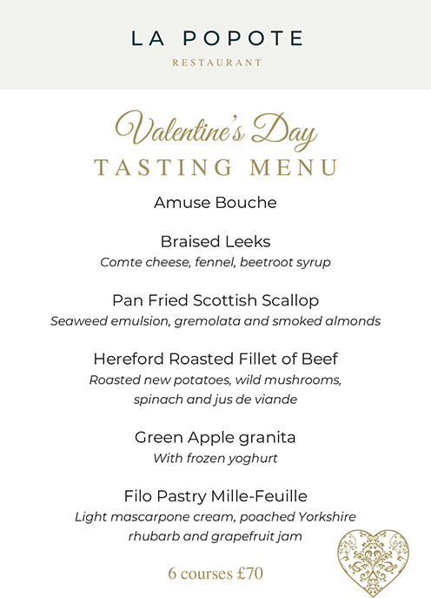Click the spinach and jus de viande line

215,400
